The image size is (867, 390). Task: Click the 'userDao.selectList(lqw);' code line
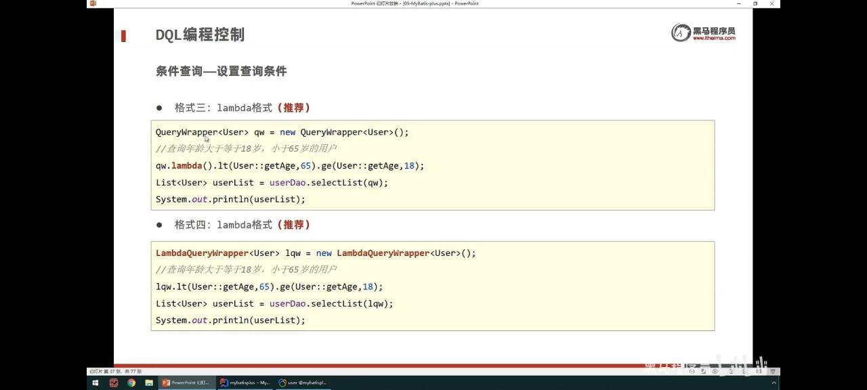(274, 304)
